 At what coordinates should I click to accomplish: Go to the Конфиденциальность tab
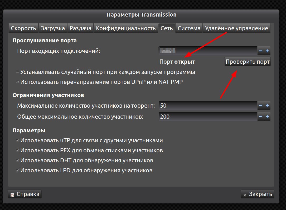126,28
